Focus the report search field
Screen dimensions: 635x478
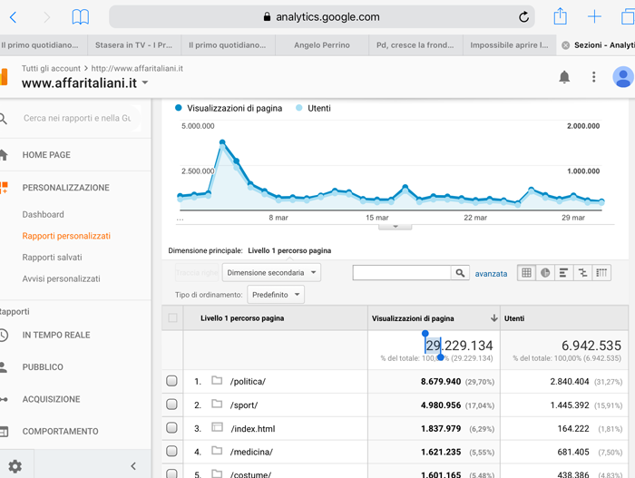coord(77,118)
